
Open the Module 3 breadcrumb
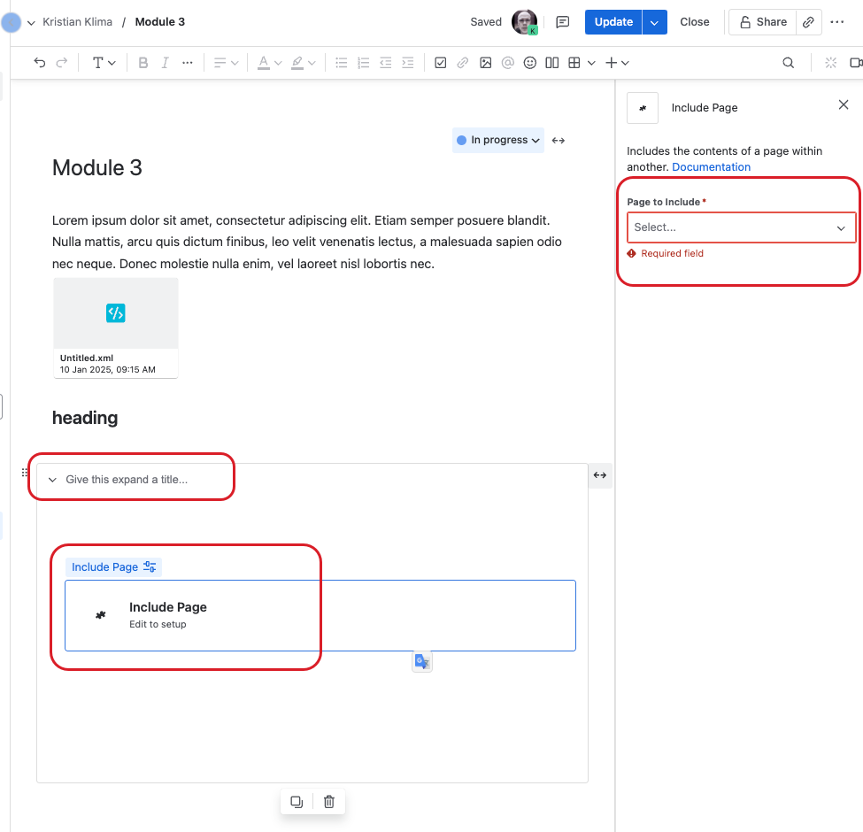tap(159, 22)
